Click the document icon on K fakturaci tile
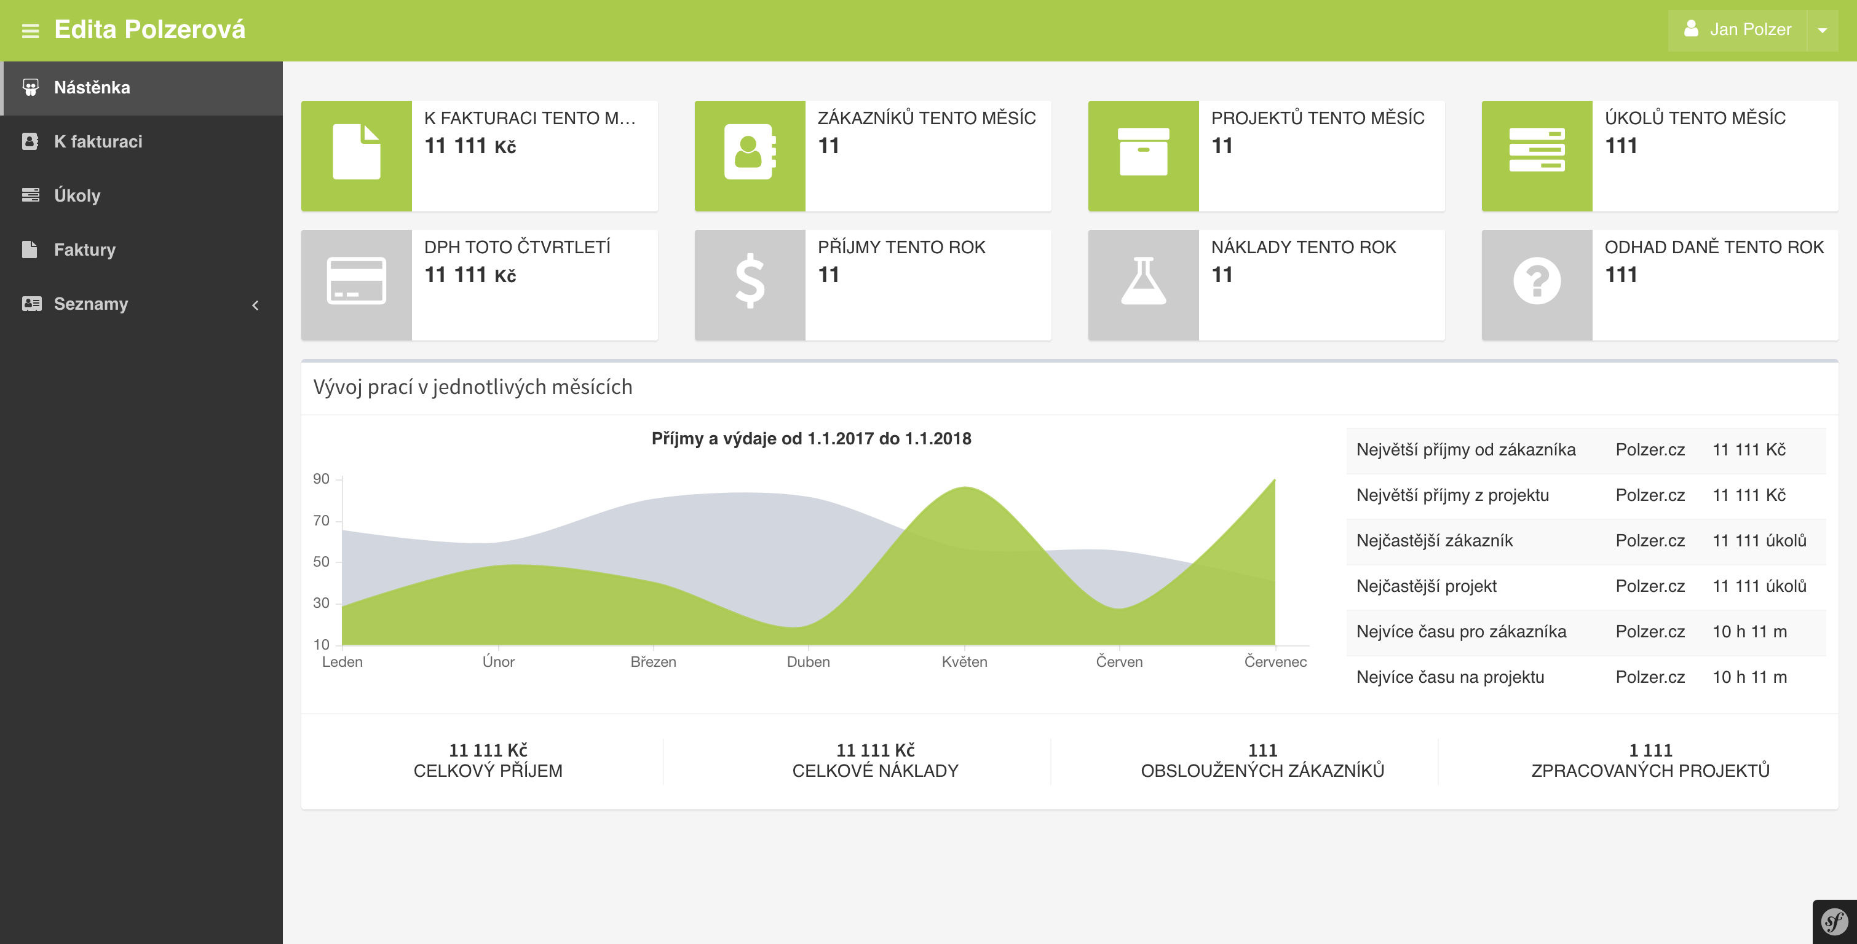1857x944 pixels. pyautogui.click(x=356, y=154)
